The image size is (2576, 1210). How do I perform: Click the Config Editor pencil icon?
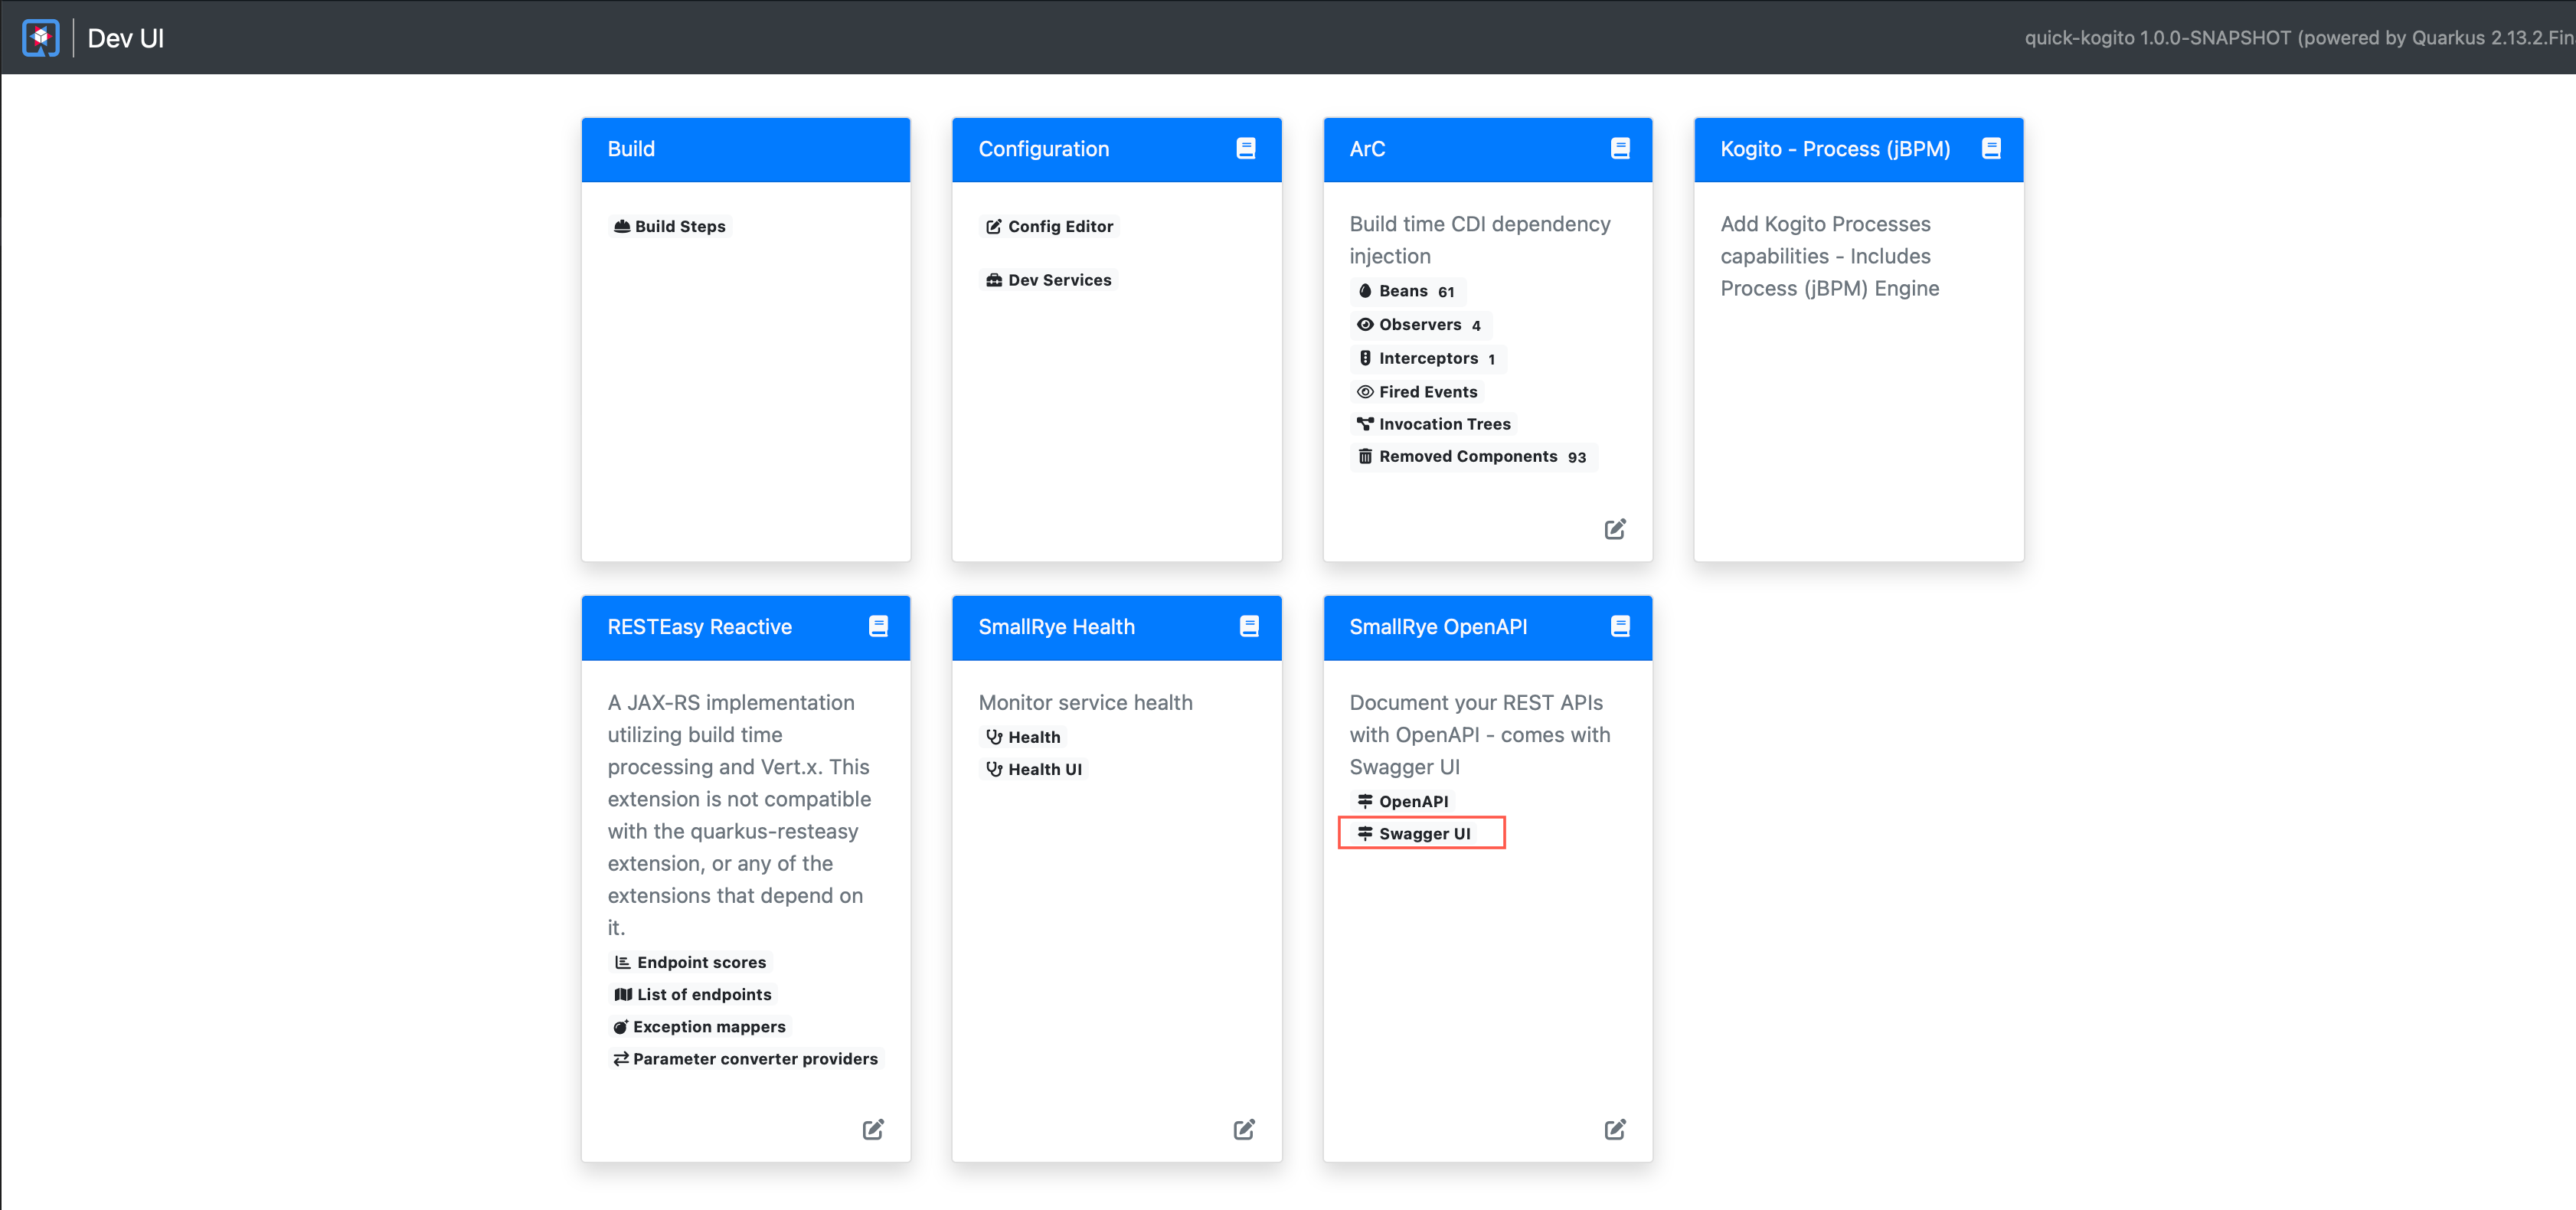[x=994, y=226]
